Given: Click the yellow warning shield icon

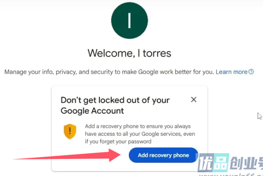Looking at the screenshot, I should [70, 131].
